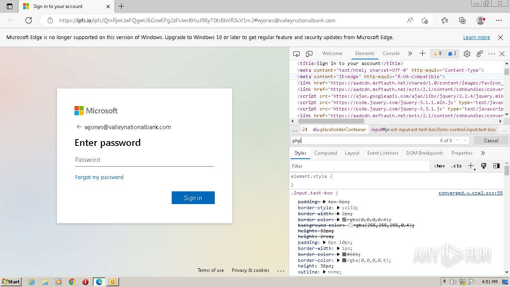510x287 pixels.
Task: Click the search box containing php
Action: point(365,140)
